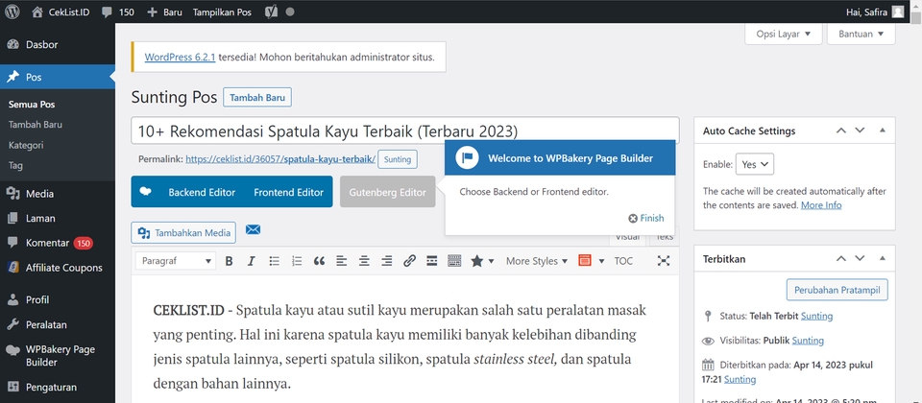Open the Paragraf format dropdown

coord(175,261)
